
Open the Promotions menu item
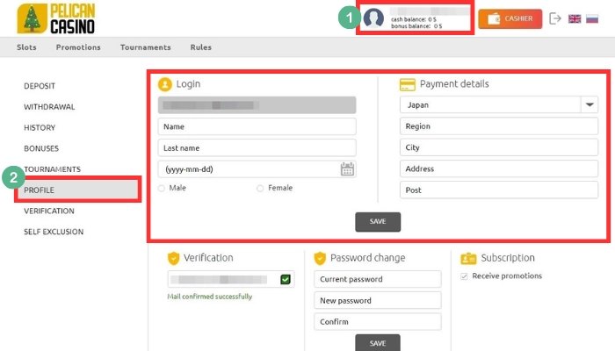(78, 47)
